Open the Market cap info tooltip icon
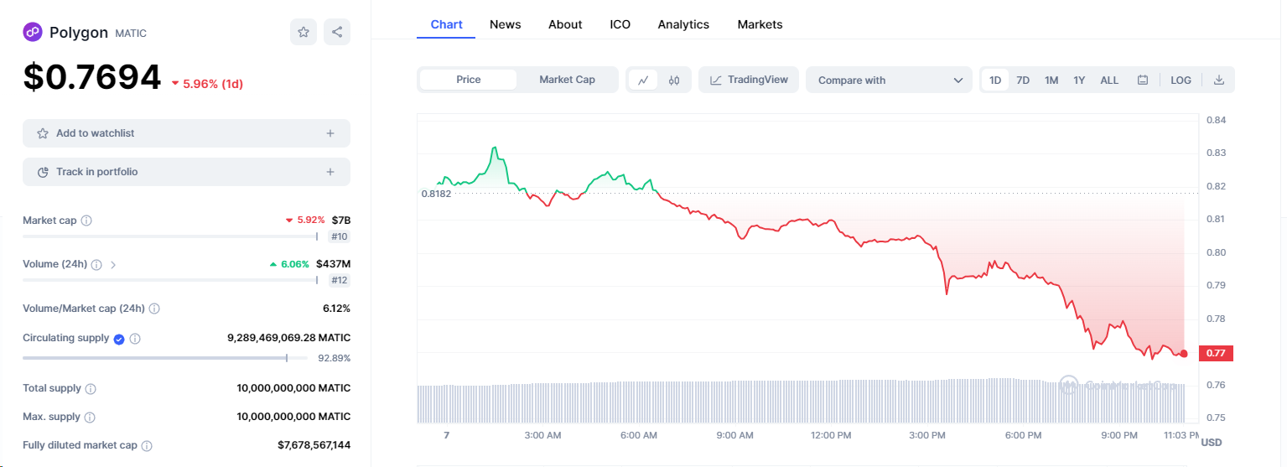 coord(86,221)
